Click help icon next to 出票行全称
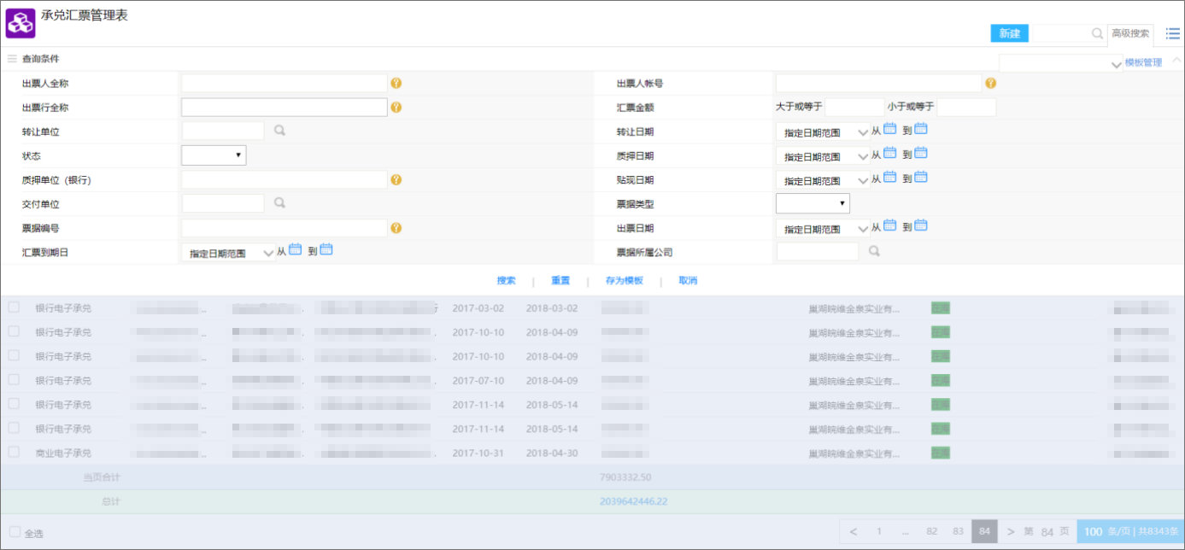 click(396, 107)
